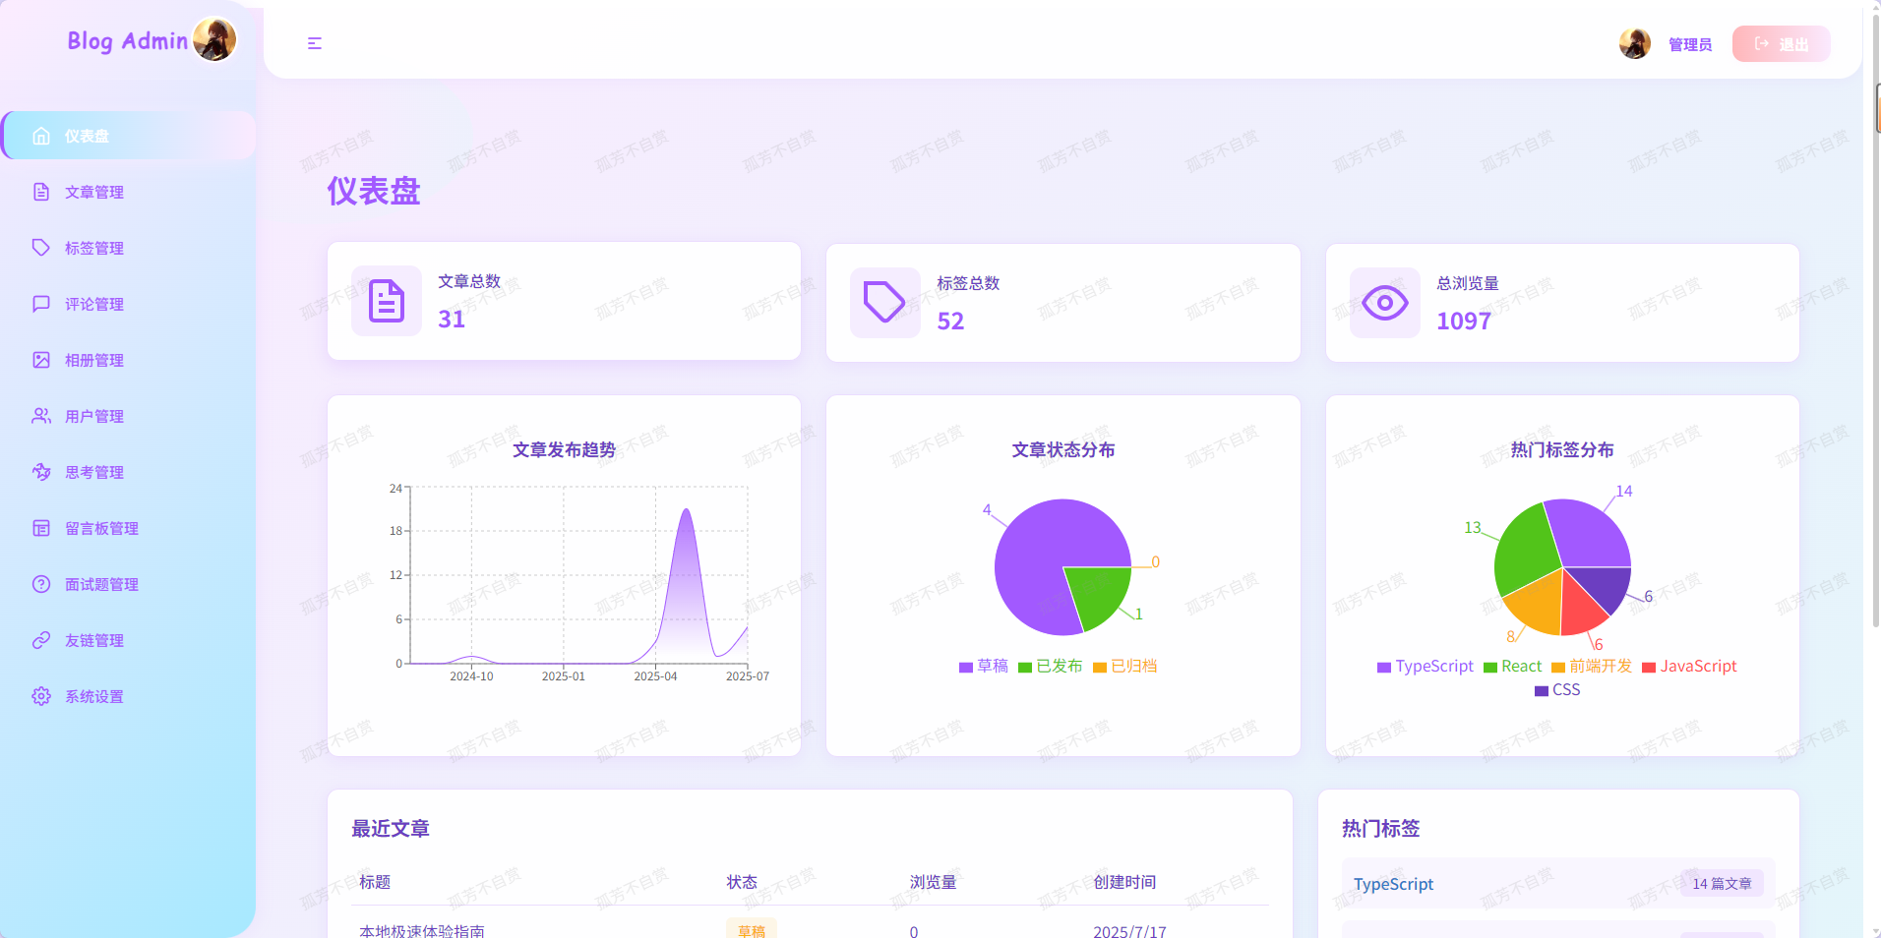
Task: Click the link icon for 友链管理
Action: [x=41, y=640]
